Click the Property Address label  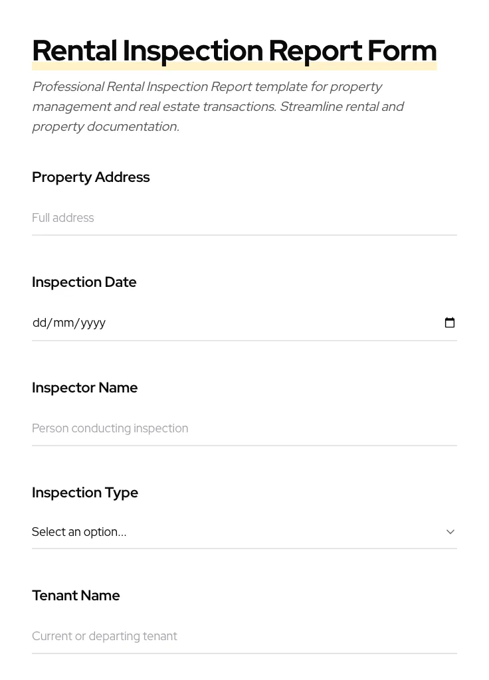click(x=91, y=177)
